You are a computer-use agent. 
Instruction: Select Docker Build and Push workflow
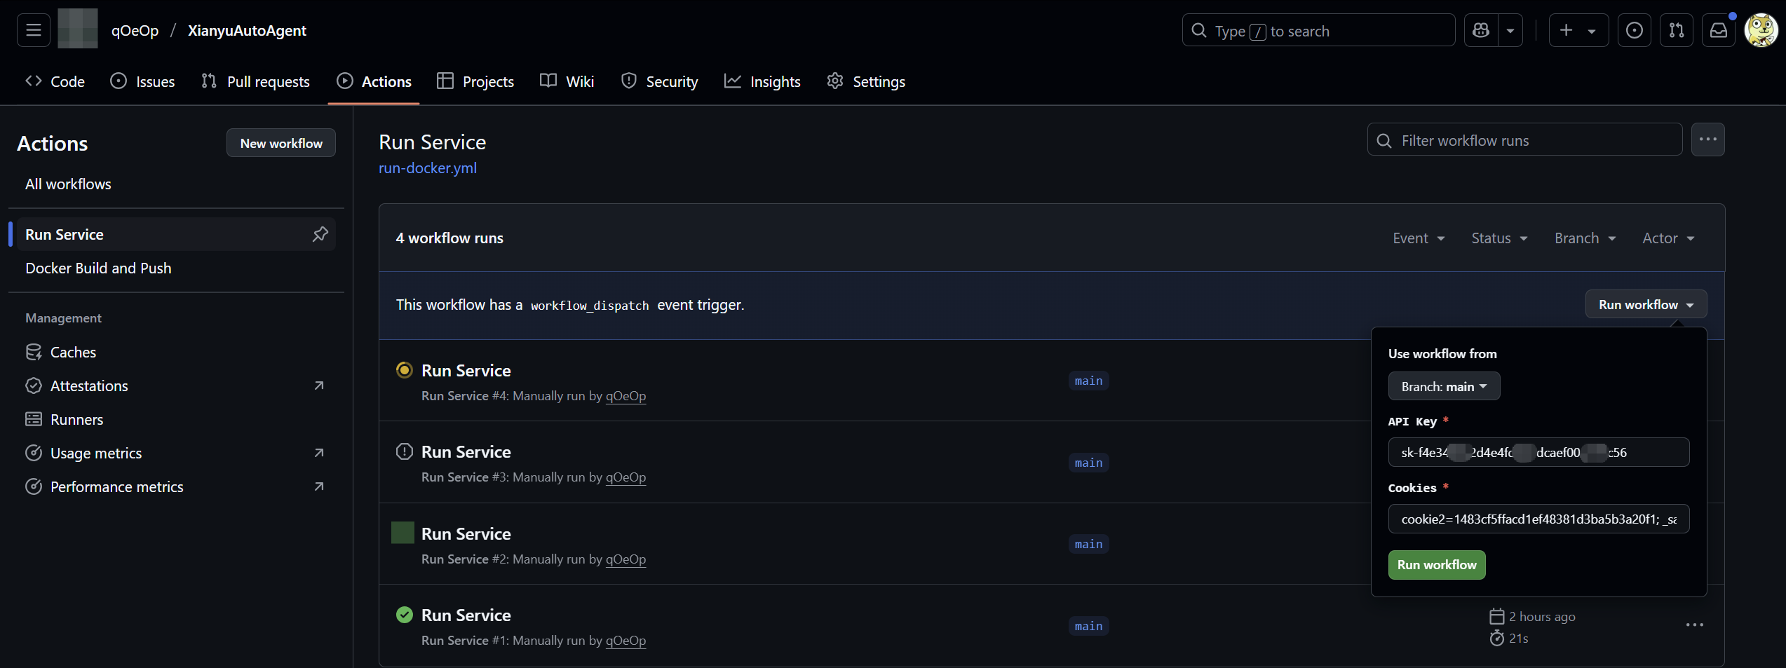coord(98,268)
